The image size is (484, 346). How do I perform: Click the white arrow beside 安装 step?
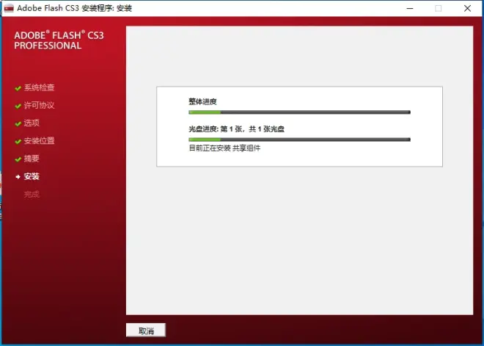pyautogui.click(x=18, y=177)
